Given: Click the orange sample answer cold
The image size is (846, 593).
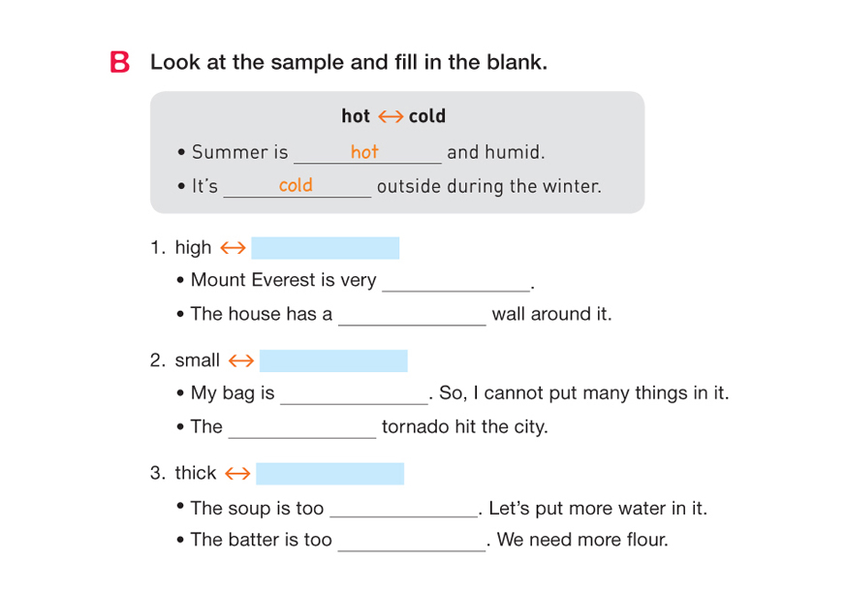Looking at the screenshot, I should pos(296,185).
